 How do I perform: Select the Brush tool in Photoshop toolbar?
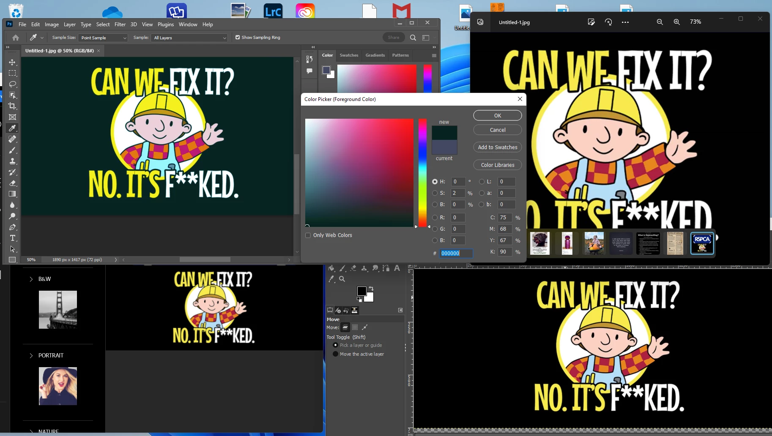pyautogui.click(x=12, y=150)
